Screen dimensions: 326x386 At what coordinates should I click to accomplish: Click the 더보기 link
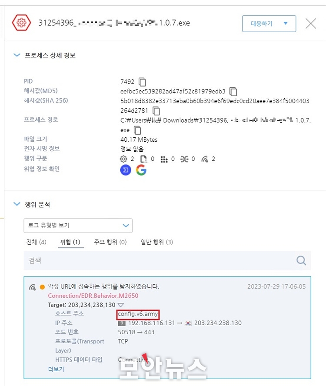point(56,369)
